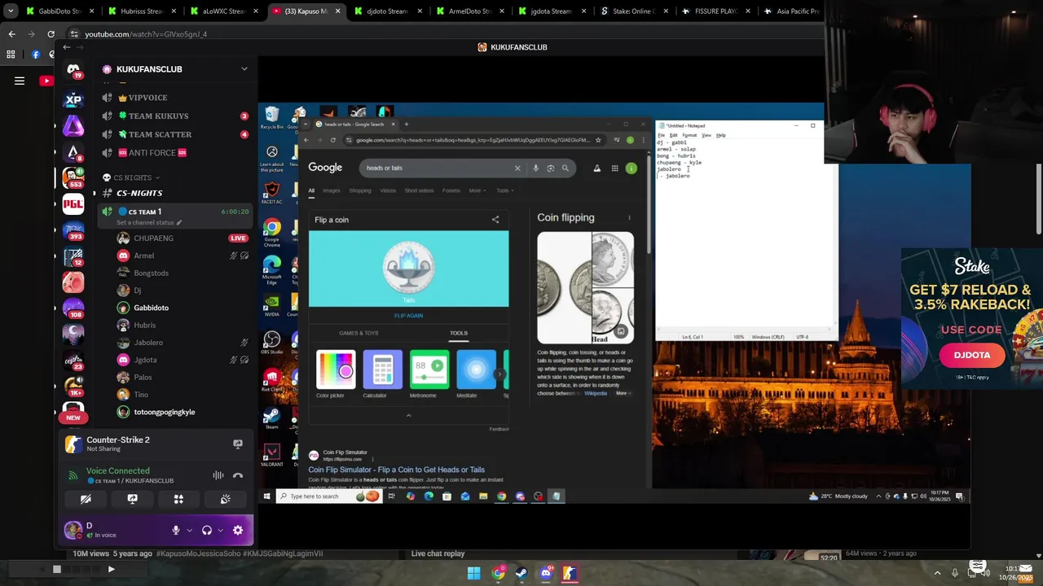Open Discord direct messages home
The width and height of the screenshot is (1043, 586).
coord(73,72)
